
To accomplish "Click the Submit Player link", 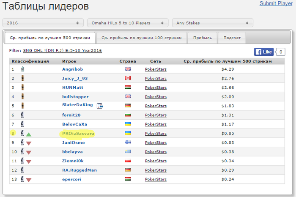I will (x=276, y=3).
